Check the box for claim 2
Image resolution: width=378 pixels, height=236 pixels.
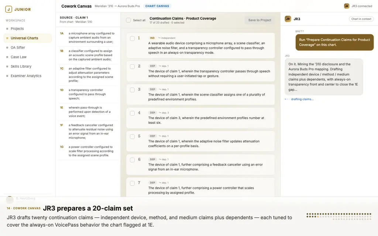[133, 66]
